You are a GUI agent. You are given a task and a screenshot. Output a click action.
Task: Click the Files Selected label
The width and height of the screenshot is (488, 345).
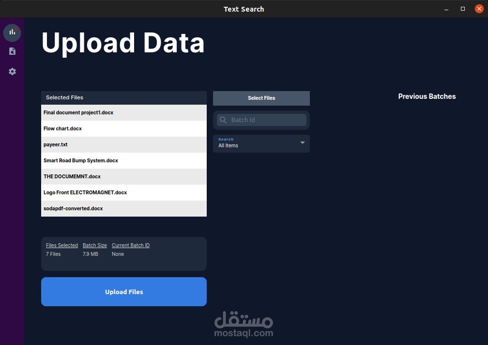[62, 245]
